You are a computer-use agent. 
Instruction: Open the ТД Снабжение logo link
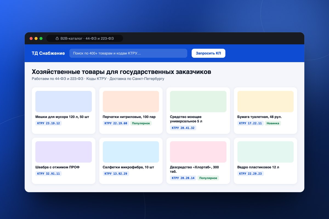point(48,53)
